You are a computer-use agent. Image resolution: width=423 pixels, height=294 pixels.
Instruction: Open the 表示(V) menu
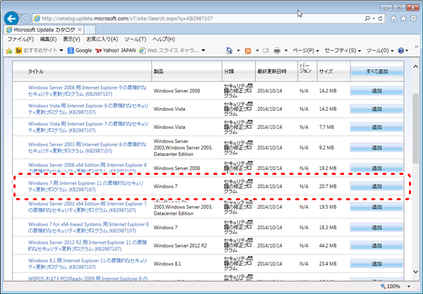click(71, 39)
